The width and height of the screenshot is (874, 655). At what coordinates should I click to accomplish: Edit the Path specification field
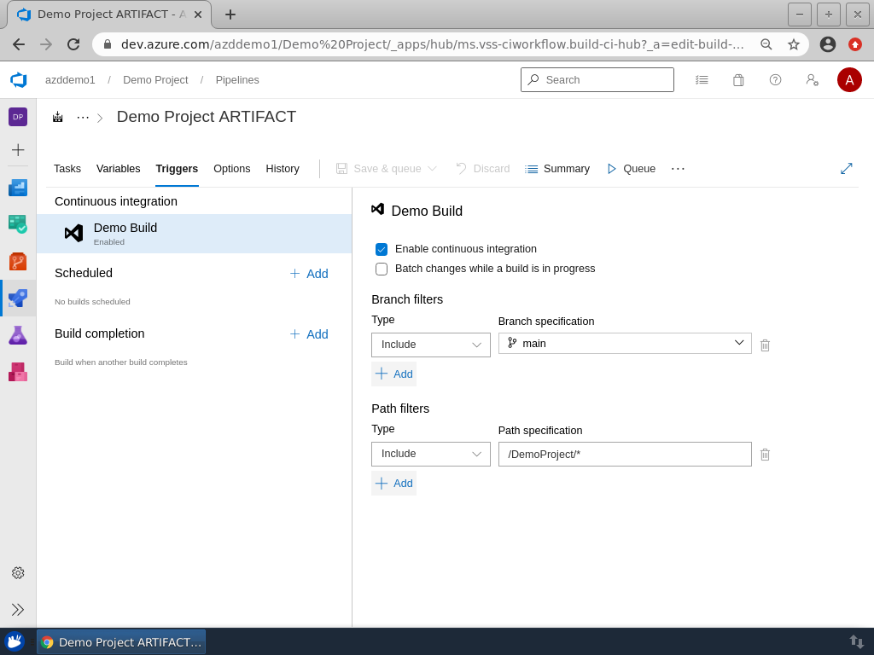(x=625, y=454)
